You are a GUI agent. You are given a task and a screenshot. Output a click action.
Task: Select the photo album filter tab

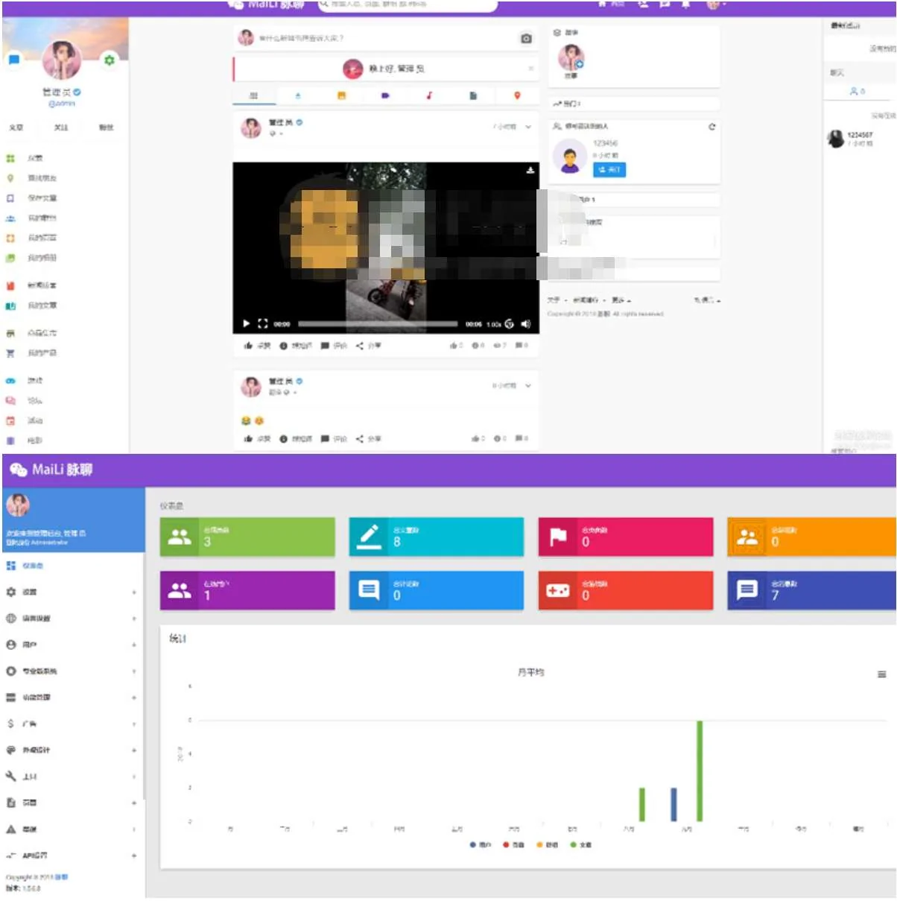(341, 95)
